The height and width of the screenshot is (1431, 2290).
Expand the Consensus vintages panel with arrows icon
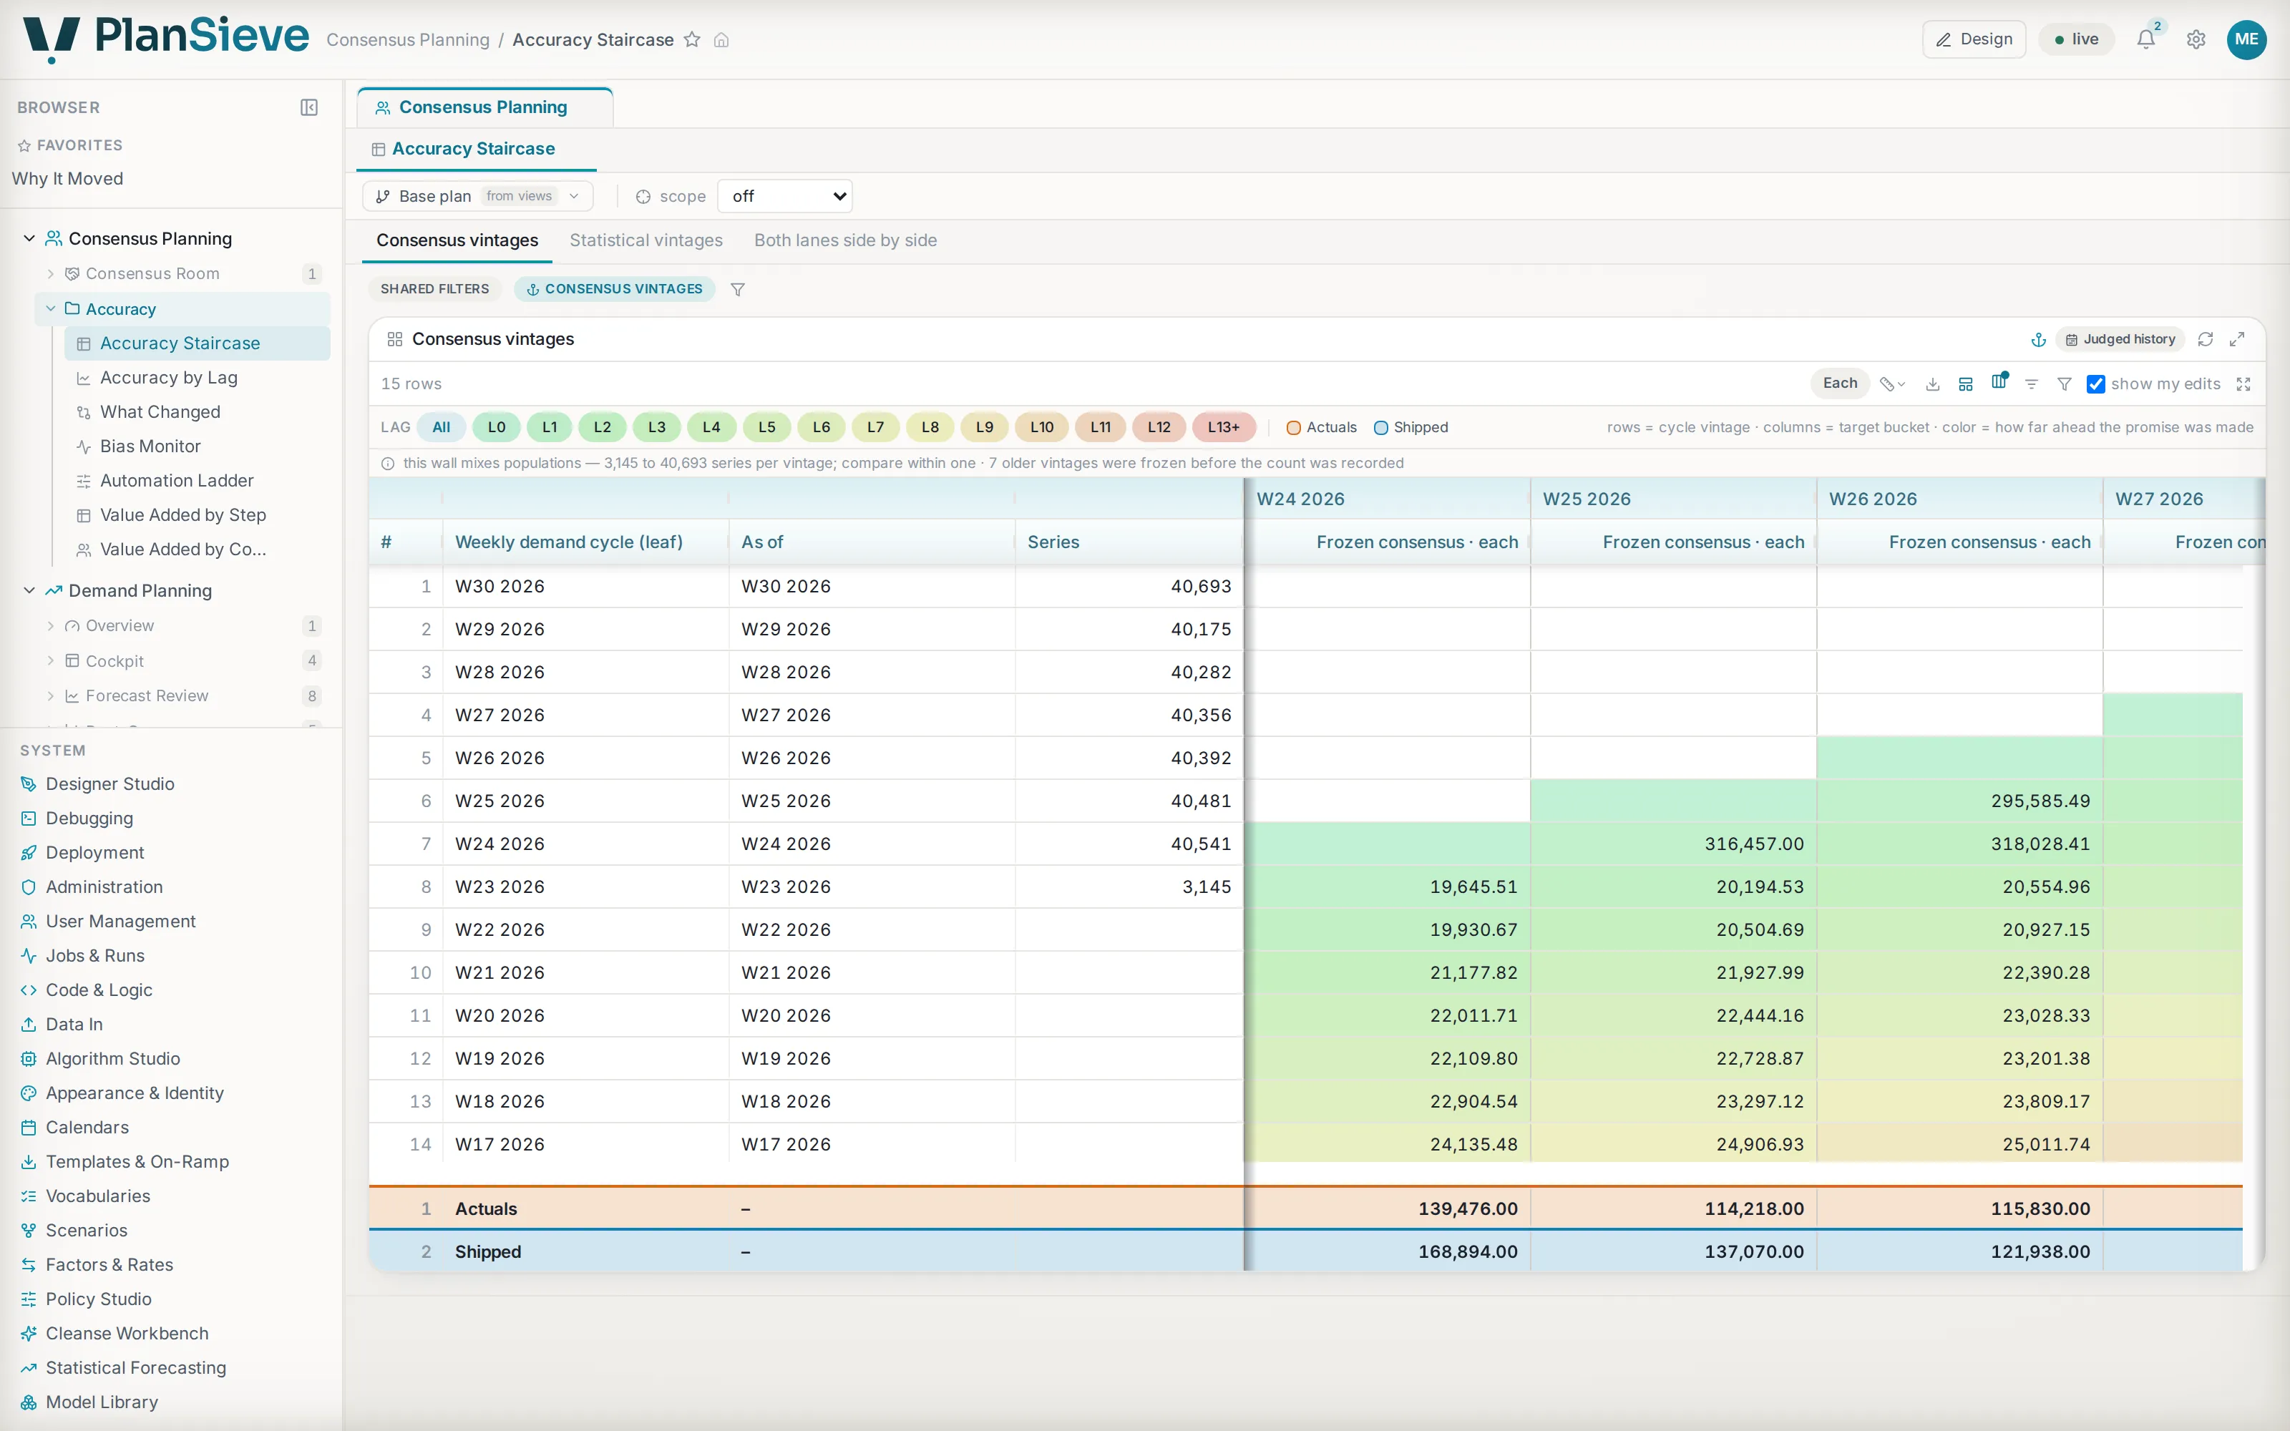coord(2237,339)
